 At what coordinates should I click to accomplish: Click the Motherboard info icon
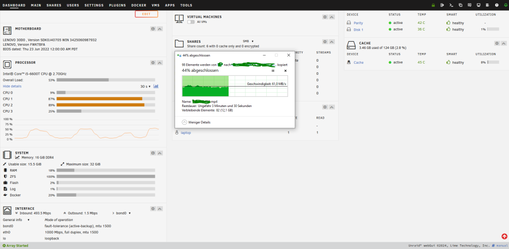pos(153,29)
